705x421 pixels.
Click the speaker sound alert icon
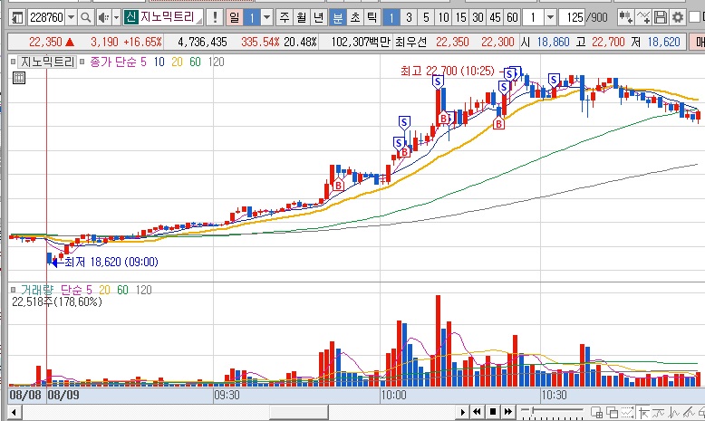pos(102,17)
